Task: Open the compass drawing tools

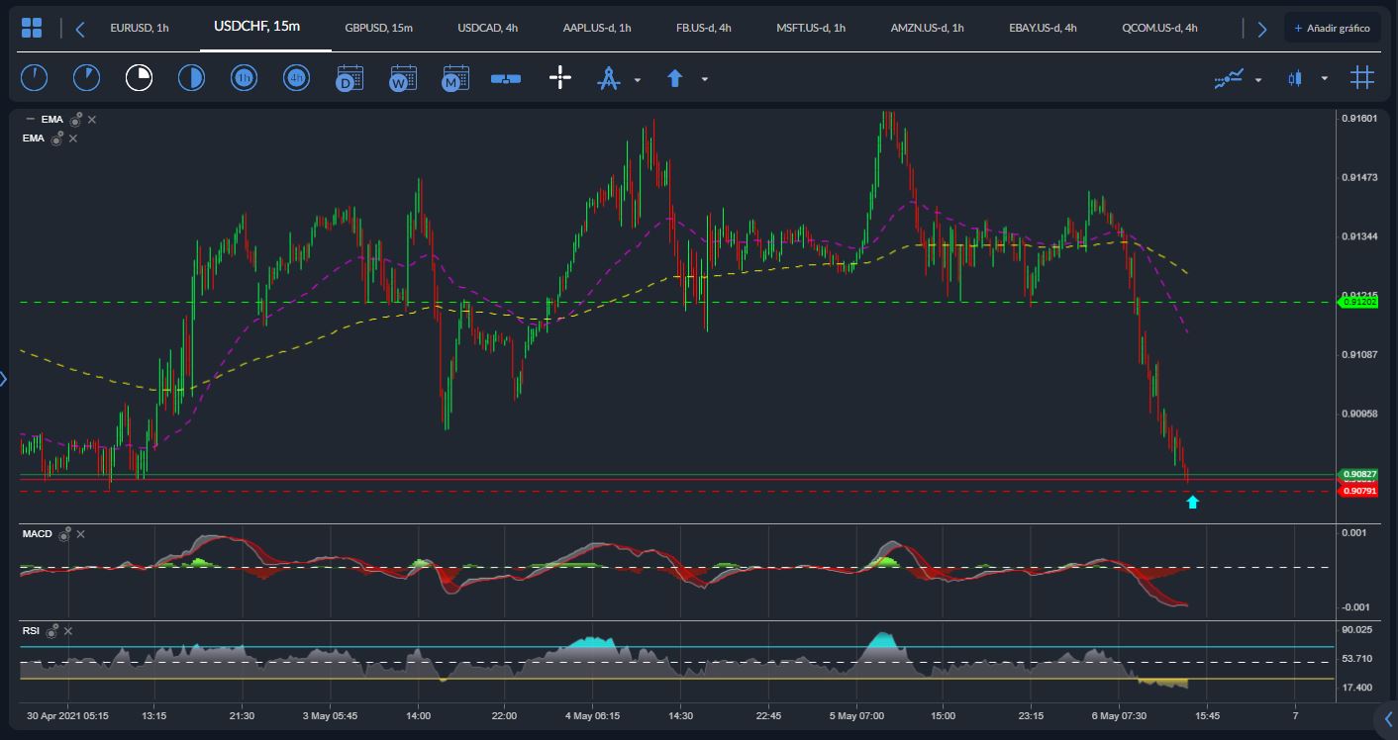Action: (608, 78)
